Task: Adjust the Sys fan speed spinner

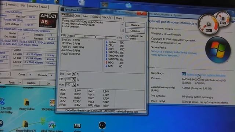Action: (74, 74)
